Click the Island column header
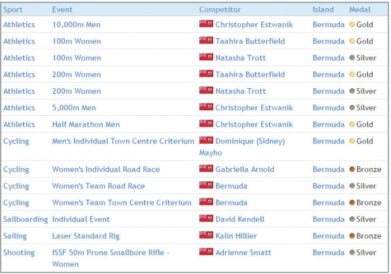Screen dimensions: 391x274 323,9
